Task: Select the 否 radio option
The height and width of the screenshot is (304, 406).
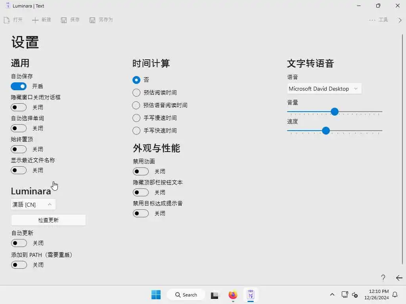Action: [136, 80]
